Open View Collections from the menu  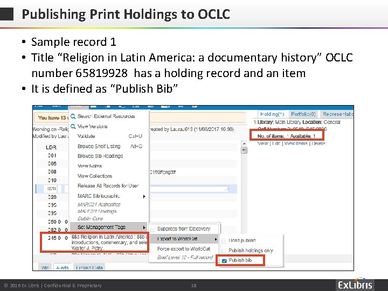pyautogui.click(x=95, y=176)
